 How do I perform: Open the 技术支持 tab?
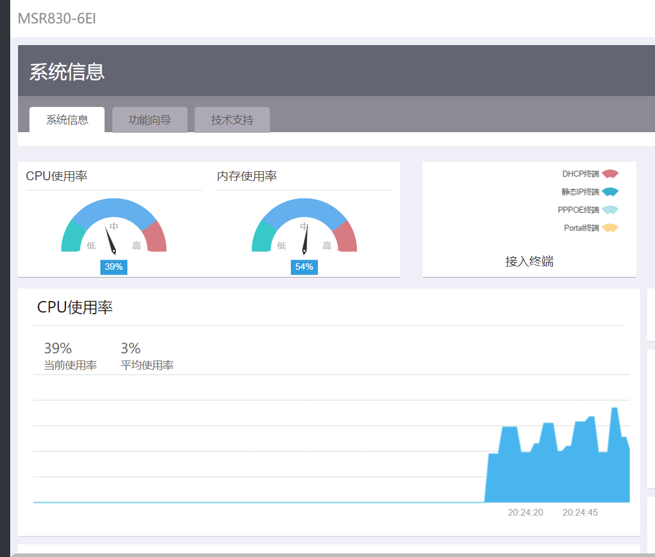[x=232, y=120]
